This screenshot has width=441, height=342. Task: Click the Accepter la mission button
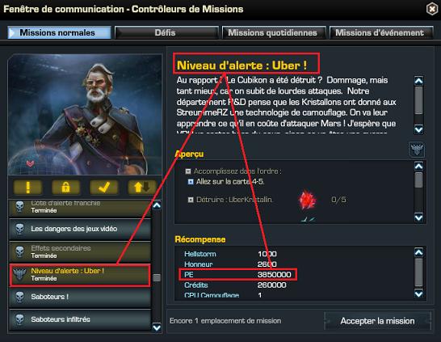tap(377, 321)
